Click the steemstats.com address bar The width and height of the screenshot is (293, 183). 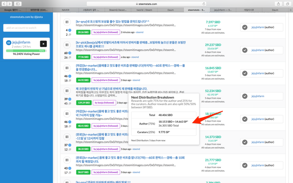146,4
